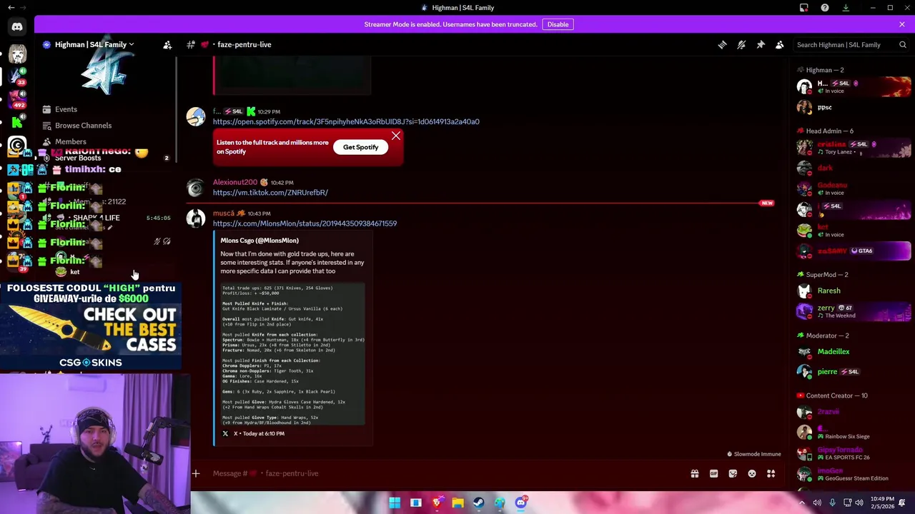The width and height of the screenshot is (915, 514).
Task: Open Discord home direct messages icon
Action: point(17,27)
